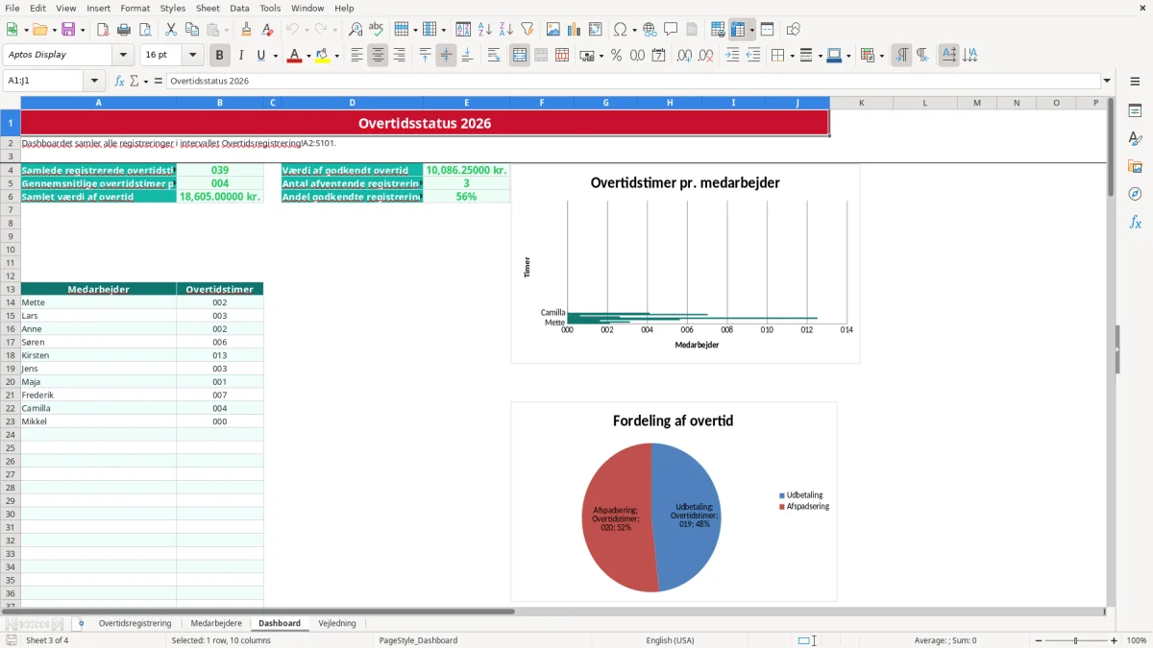Screen dimensions: 1153x648
Task: Toggle Underline formatting
Action: (x=260, y=56)
